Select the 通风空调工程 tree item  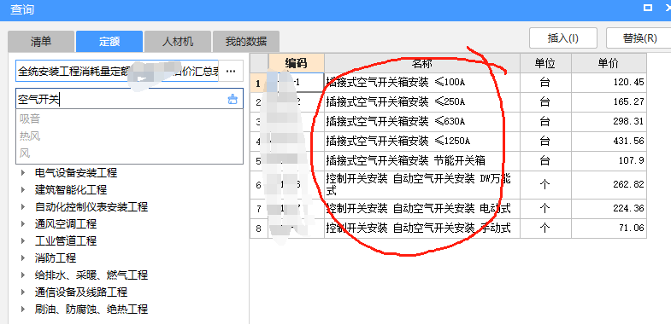66,224
